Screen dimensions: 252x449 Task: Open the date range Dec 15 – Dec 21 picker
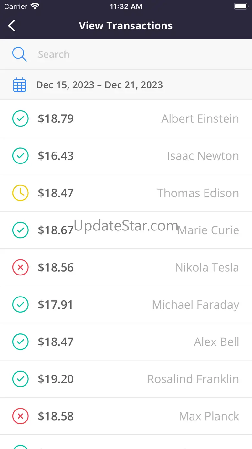(100, 85)
